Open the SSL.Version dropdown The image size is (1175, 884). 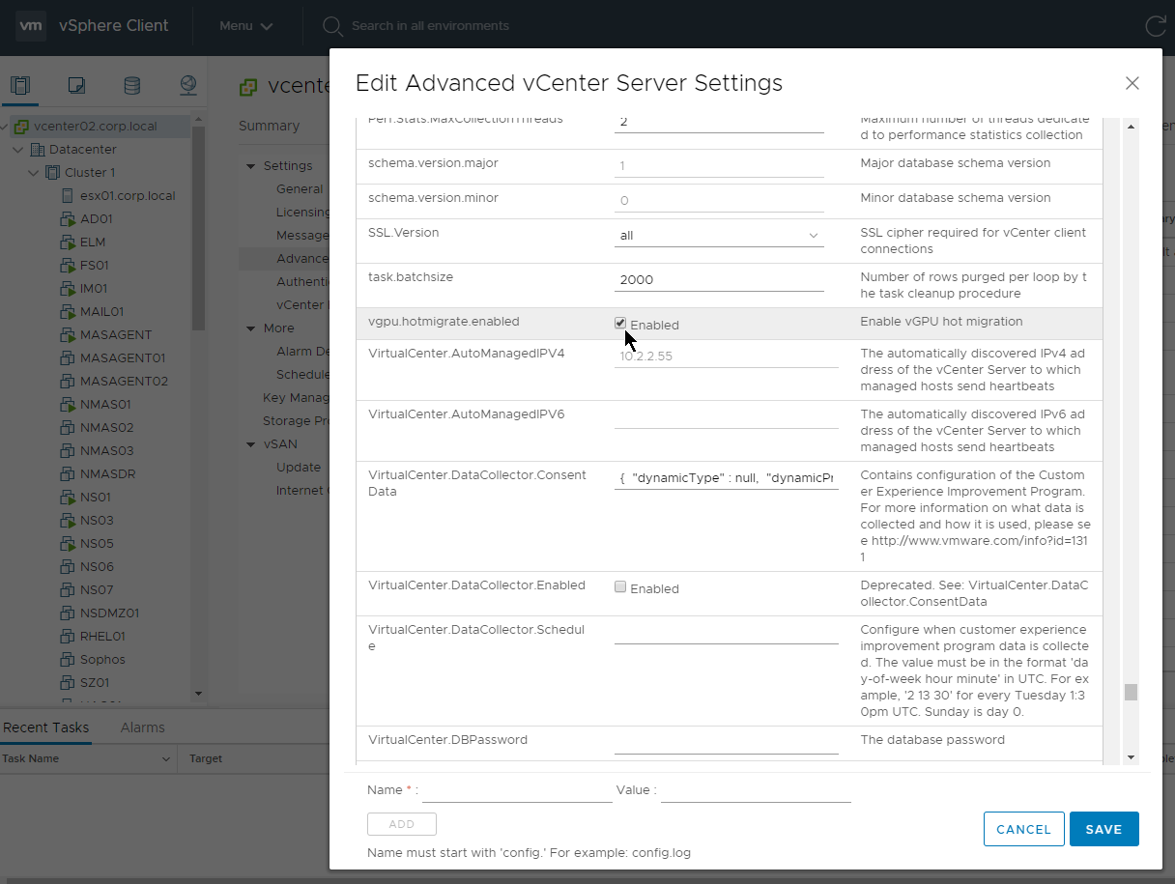pyautogui.click(x=719, y=235)
